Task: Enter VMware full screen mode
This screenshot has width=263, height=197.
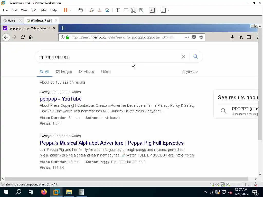Action: tap(134, 10)
